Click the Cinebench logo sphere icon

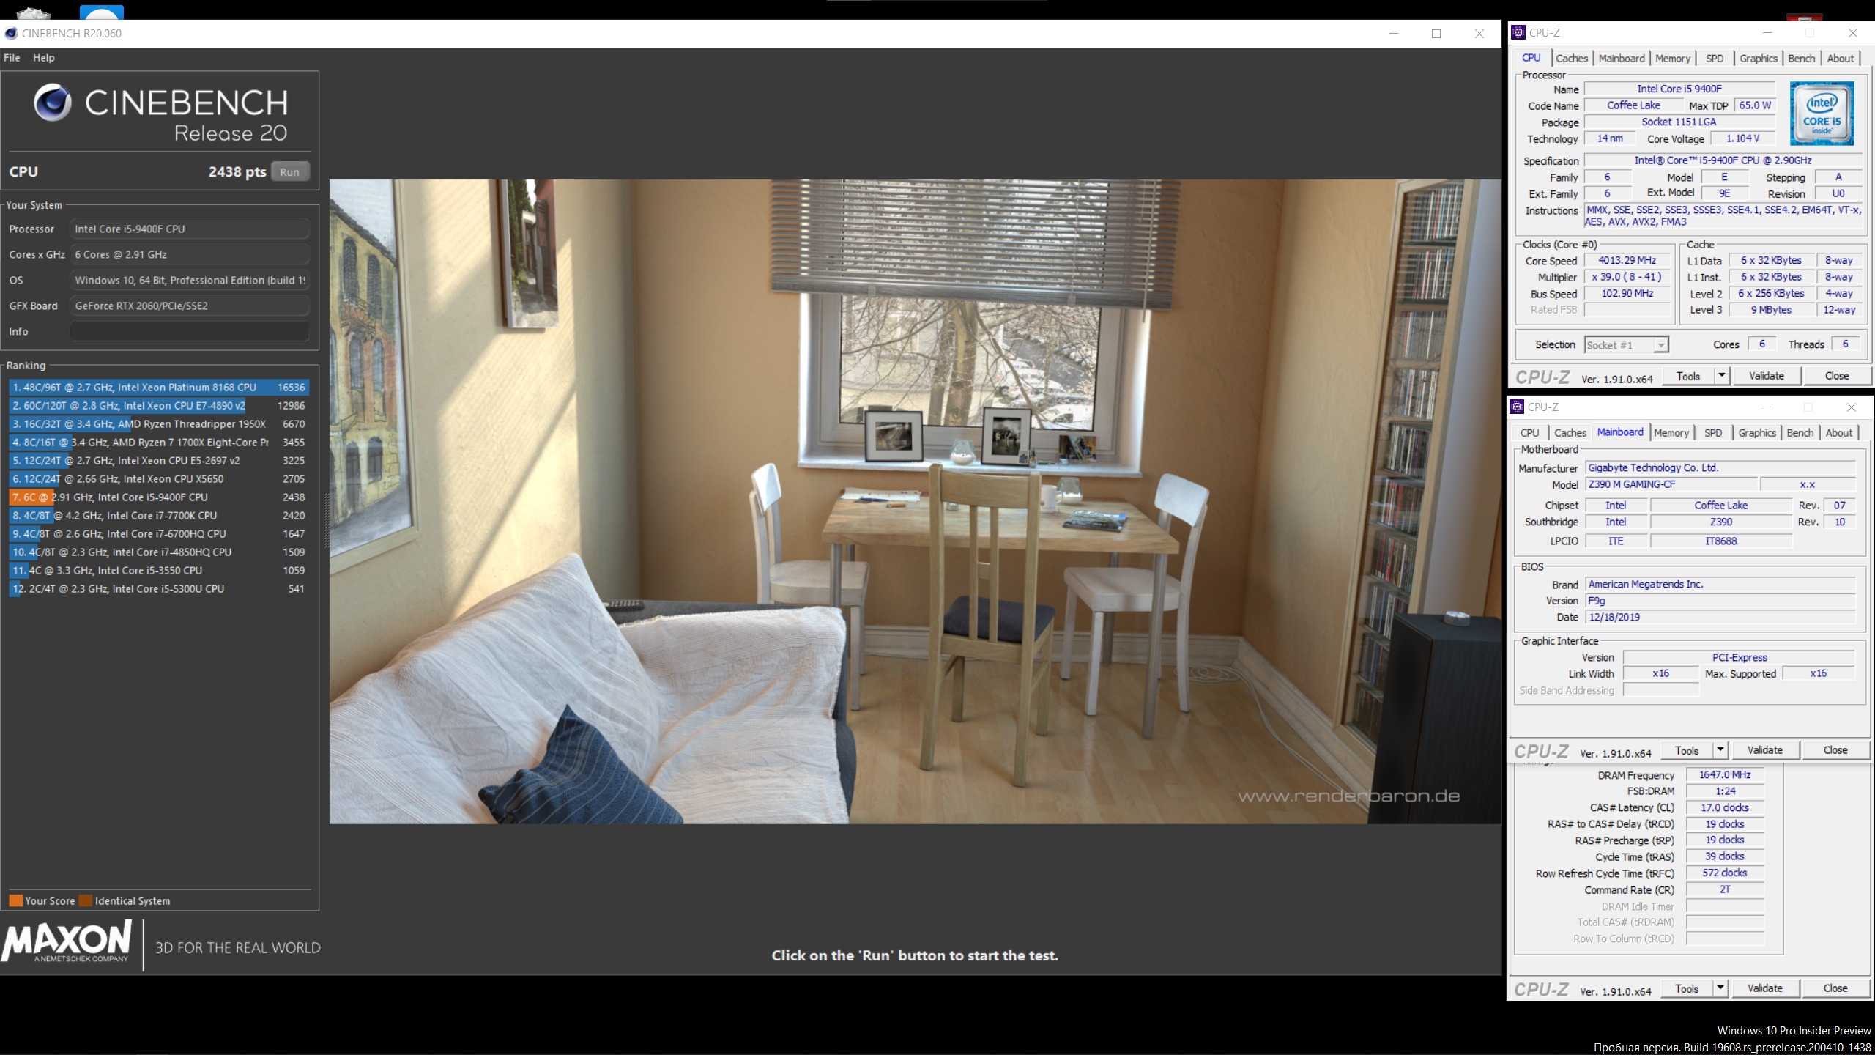pyautogui.click(x=53, y=103)
